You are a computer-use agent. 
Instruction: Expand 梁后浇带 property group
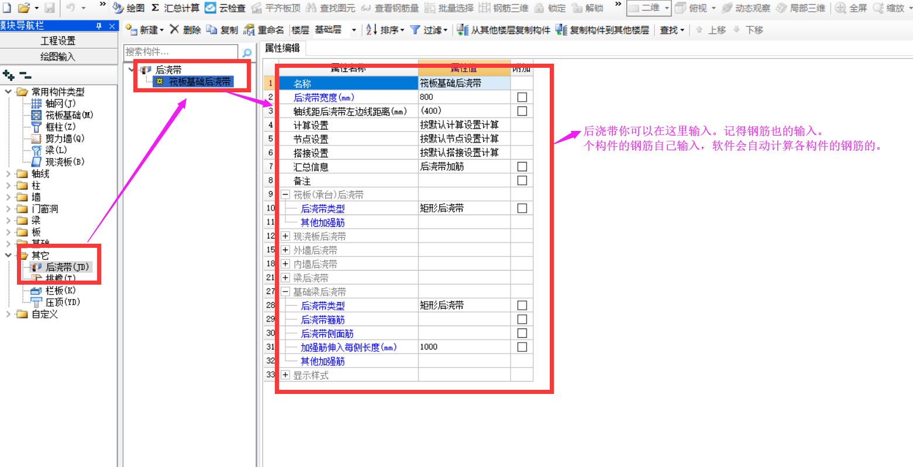(x=285, y=278)
